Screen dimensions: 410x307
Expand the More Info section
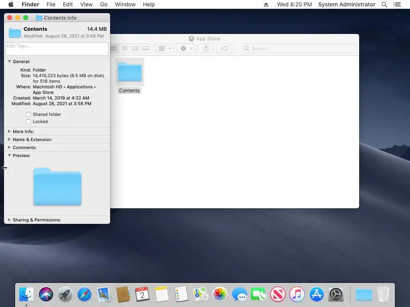pyautogui.click(x=10, y=131)
